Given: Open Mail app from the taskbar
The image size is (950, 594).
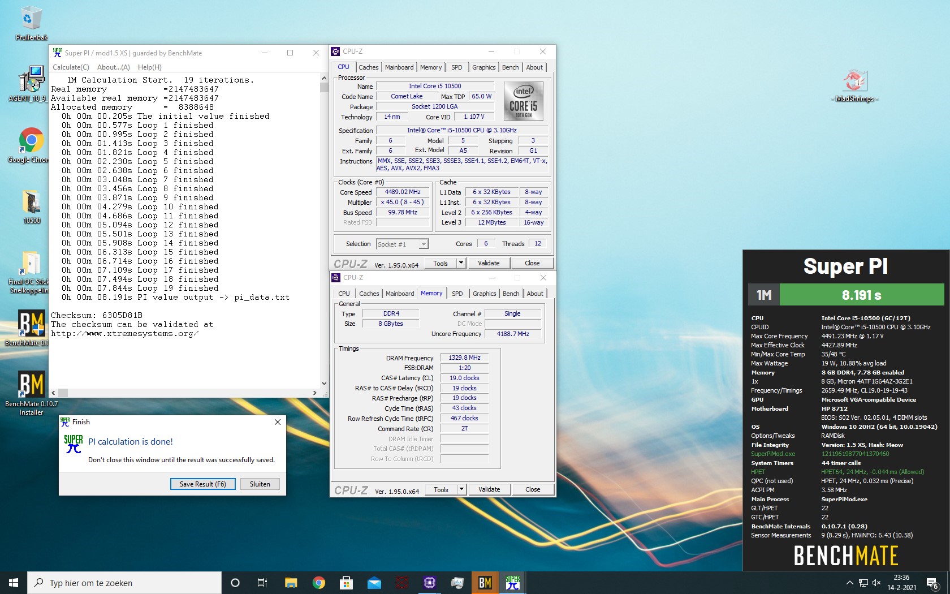Looking at the screenshot, I should [x=374, y=583].
